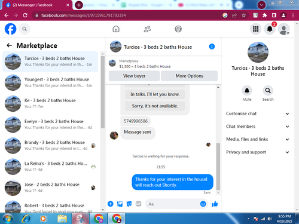Viewport: 299px width, 224px height.
Task: Open Snipping Tool on the taskbar
Action: pos(80,219)
